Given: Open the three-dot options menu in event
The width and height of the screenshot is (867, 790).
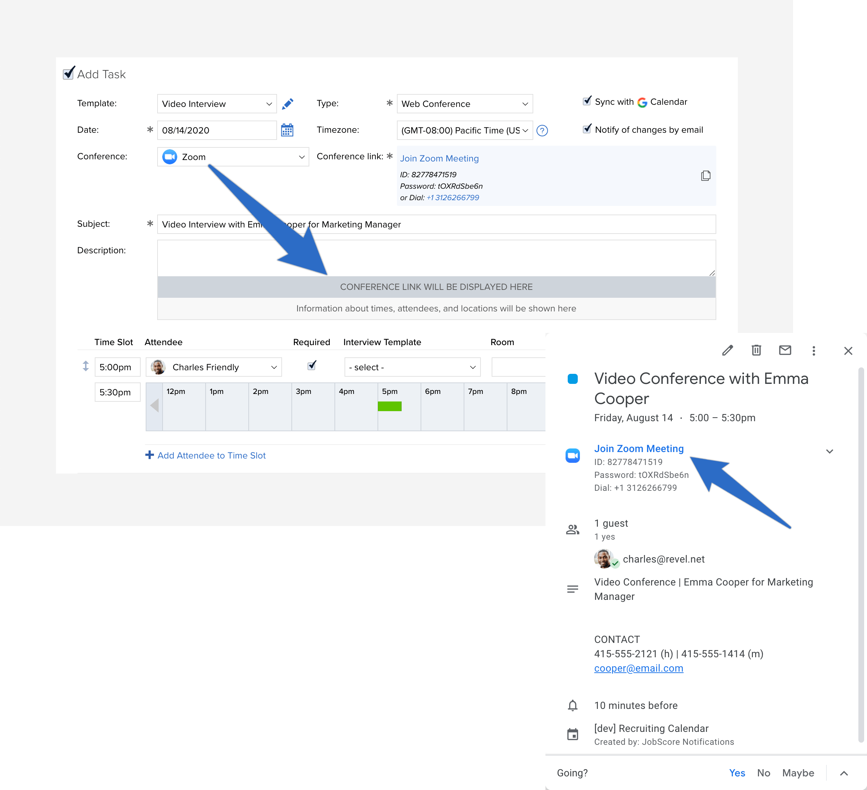Looking at the screenshot, I should point(814,351).
